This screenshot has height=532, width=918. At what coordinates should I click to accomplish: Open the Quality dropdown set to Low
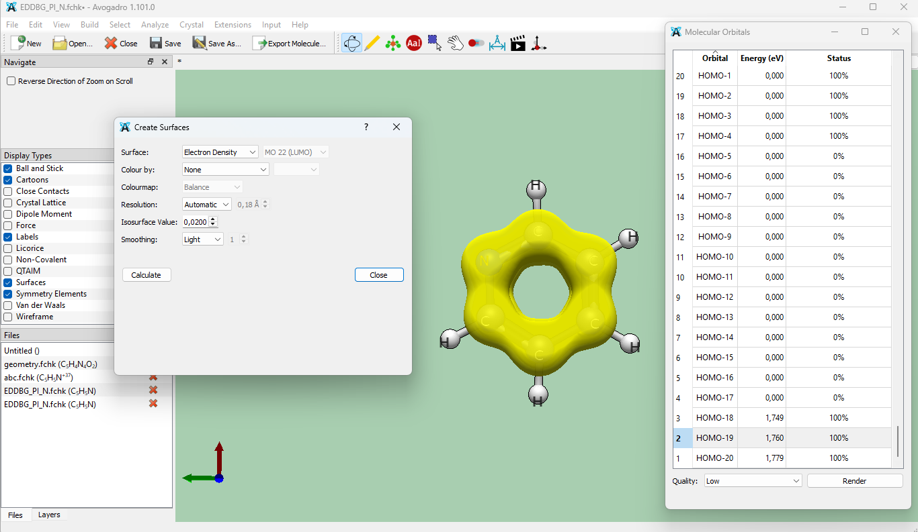pyautogui.click(x=753, y=481)
